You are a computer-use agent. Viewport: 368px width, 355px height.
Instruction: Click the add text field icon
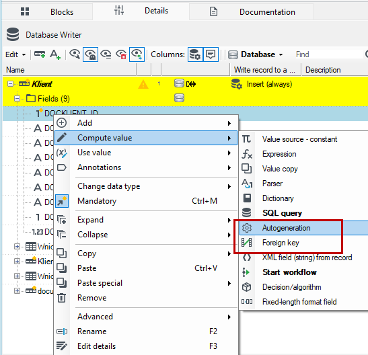pos(55,54)
